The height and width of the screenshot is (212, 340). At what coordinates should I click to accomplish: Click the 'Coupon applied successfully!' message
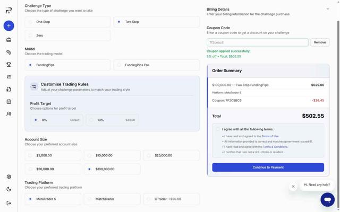[228, 51]
